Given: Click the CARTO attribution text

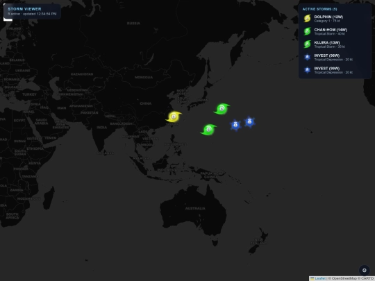Looking at the screenshot, I should point(367,278).
